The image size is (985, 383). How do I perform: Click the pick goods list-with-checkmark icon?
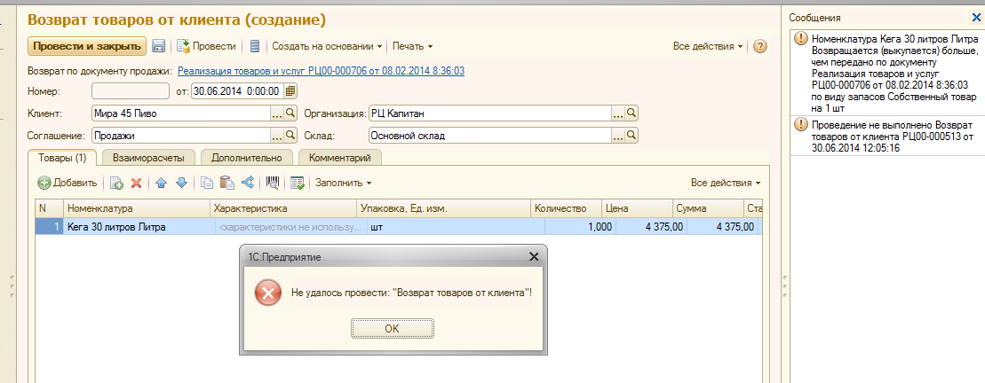tap(298, 183)
